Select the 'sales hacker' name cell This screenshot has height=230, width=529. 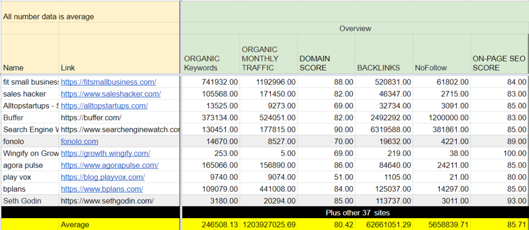[29, 94]
